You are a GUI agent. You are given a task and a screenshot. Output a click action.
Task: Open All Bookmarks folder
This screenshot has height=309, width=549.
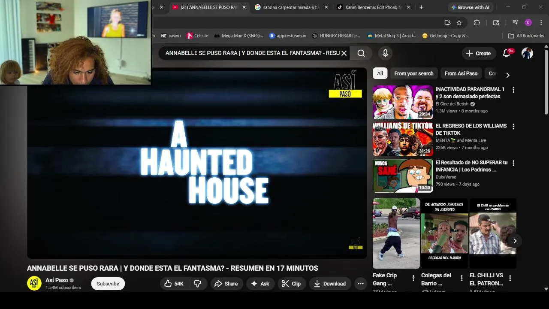tap(526, 36)
